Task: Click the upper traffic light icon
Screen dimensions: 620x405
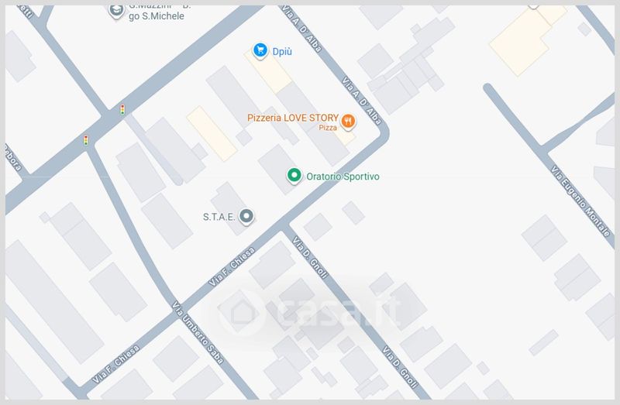Action: pyautogui.click(x=122, y=109)
